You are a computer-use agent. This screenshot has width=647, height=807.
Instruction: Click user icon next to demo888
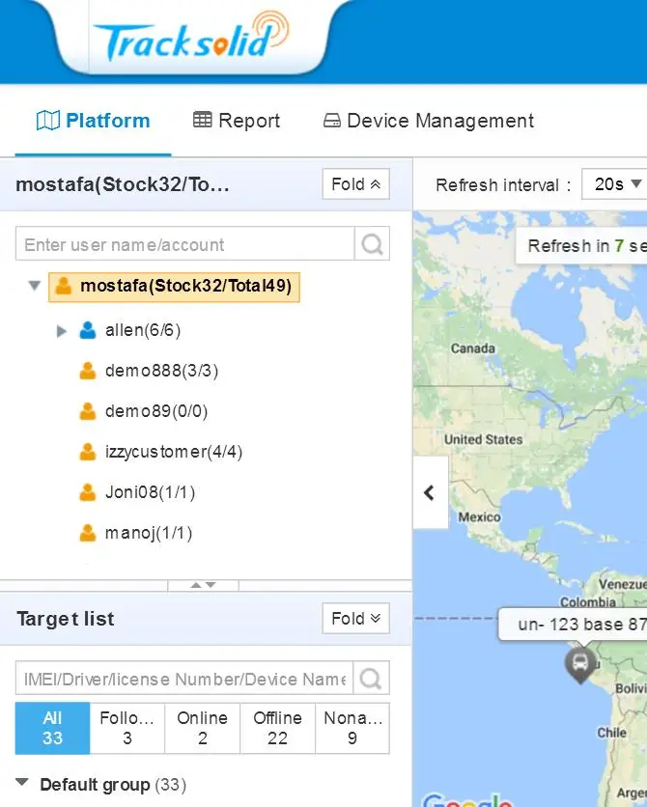[x=88, y=371]
